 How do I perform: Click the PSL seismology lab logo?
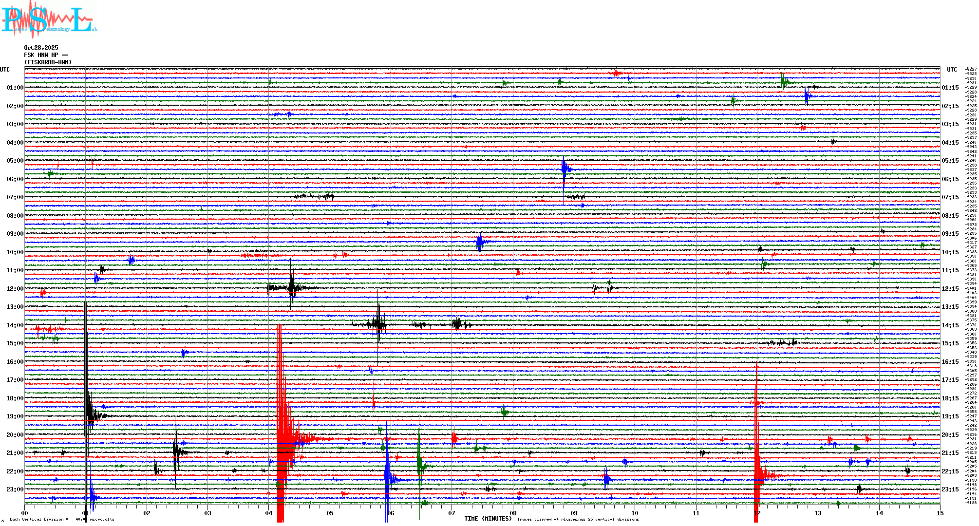click(x=49, y=19)
